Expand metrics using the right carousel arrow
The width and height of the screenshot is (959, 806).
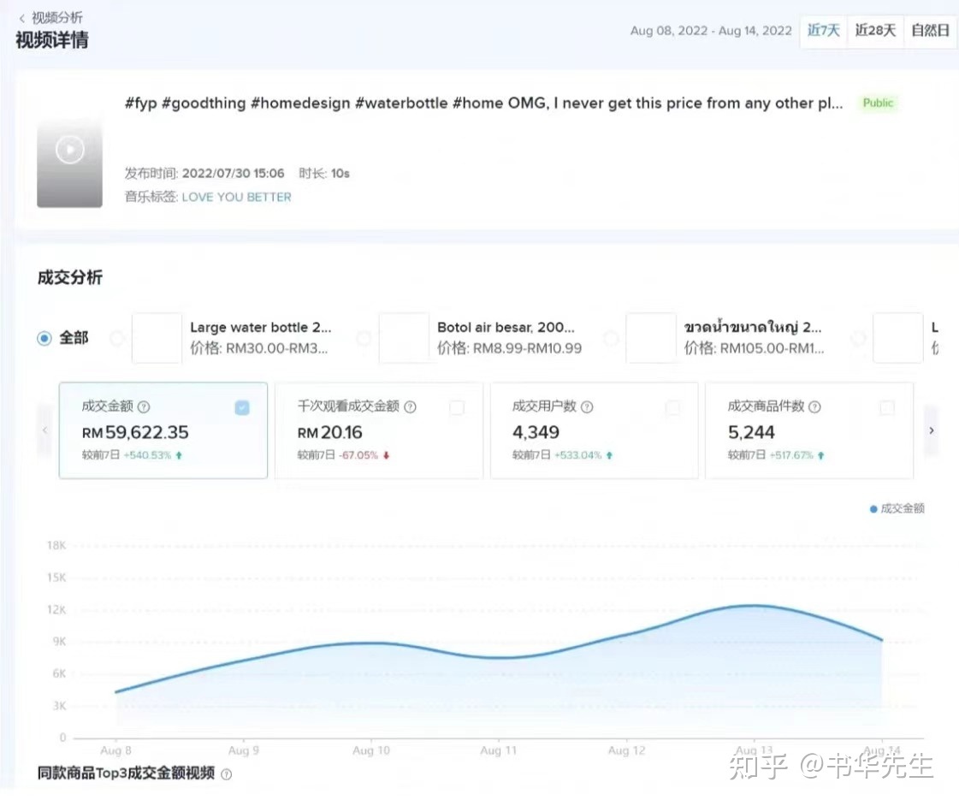[932, 430]
